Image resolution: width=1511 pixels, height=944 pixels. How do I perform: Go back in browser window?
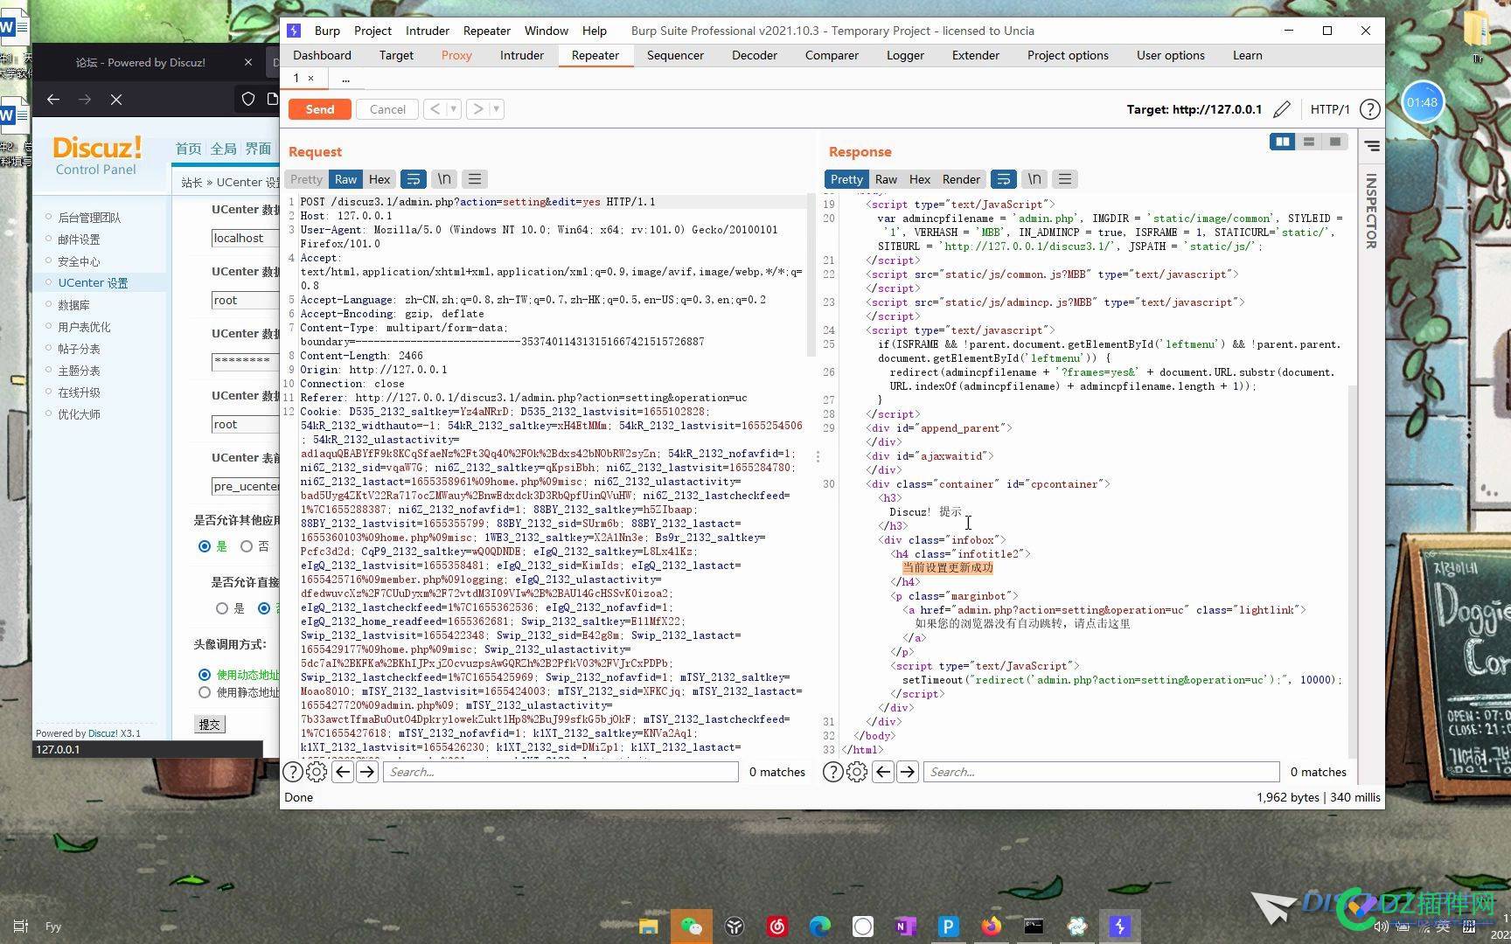[x=53, y=100]
